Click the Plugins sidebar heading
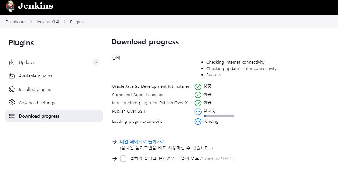 pyautogui.click(x=21, y=43)
